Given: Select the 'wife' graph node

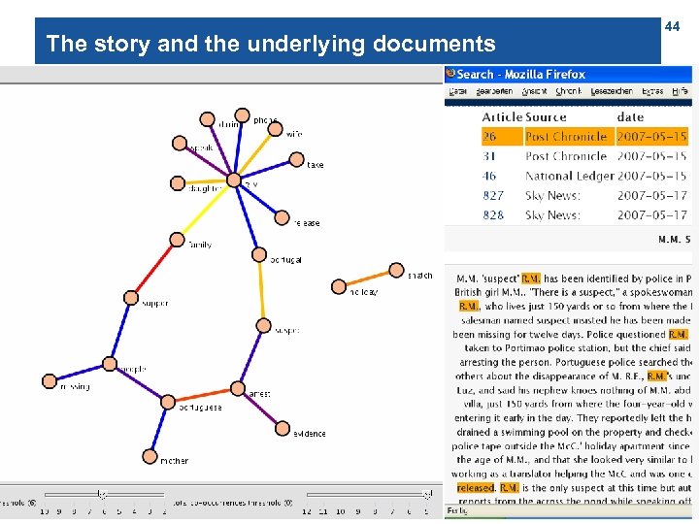Looking at the screenshot, I should point(275,129).
